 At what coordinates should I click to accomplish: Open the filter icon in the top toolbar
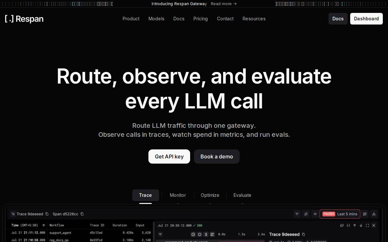pos(297,214)
